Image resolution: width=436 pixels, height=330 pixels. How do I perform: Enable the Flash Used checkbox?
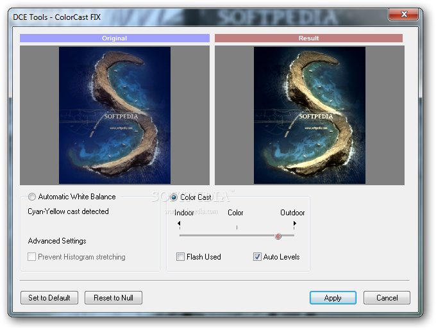coord(180,257)
